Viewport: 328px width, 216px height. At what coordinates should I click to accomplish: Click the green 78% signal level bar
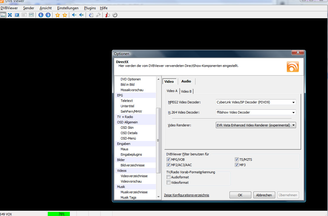58,214
